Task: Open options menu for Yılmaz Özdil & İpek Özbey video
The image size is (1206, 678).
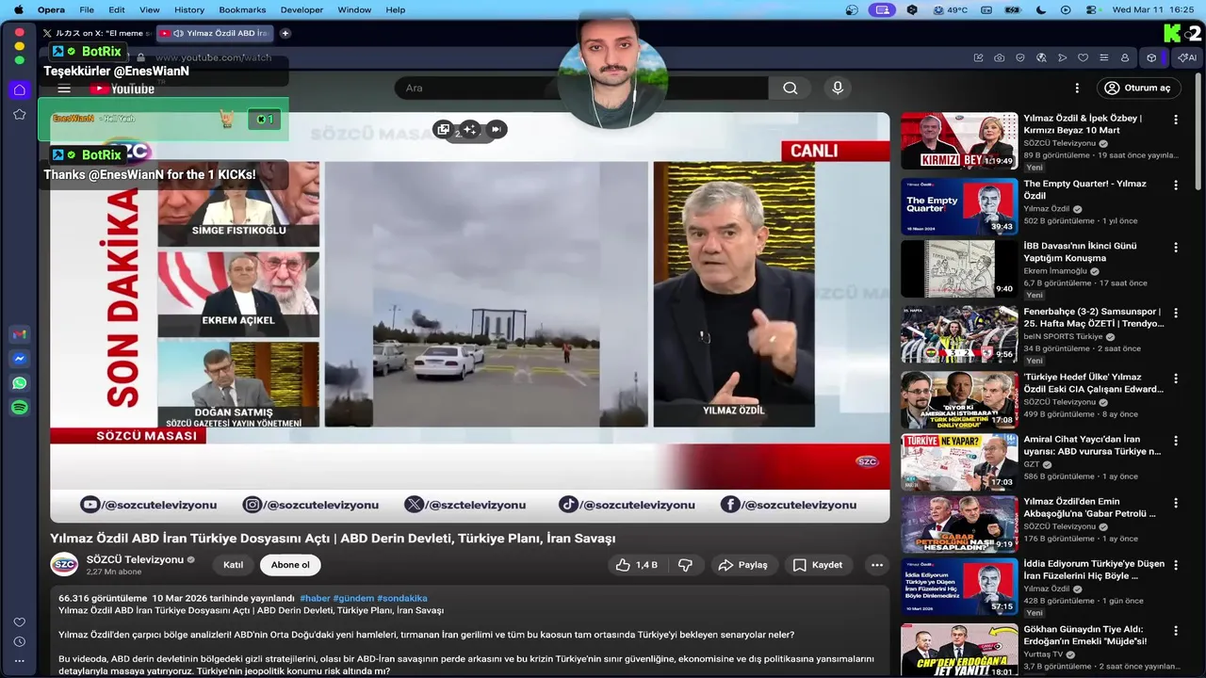Action: coord(1175,120)
